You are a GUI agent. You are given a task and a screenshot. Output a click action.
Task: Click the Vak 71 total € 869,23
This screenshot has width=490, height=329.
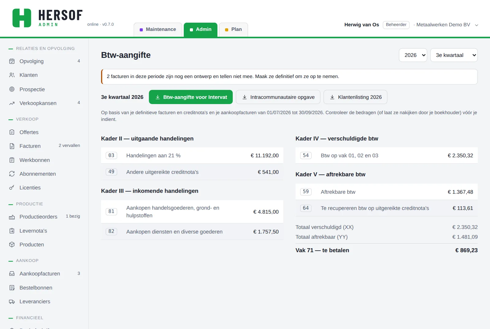(466, 250)
